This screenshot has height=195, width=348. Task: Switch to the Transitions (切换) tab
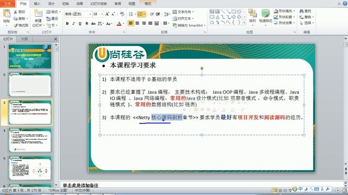click(x=65, y=4)
